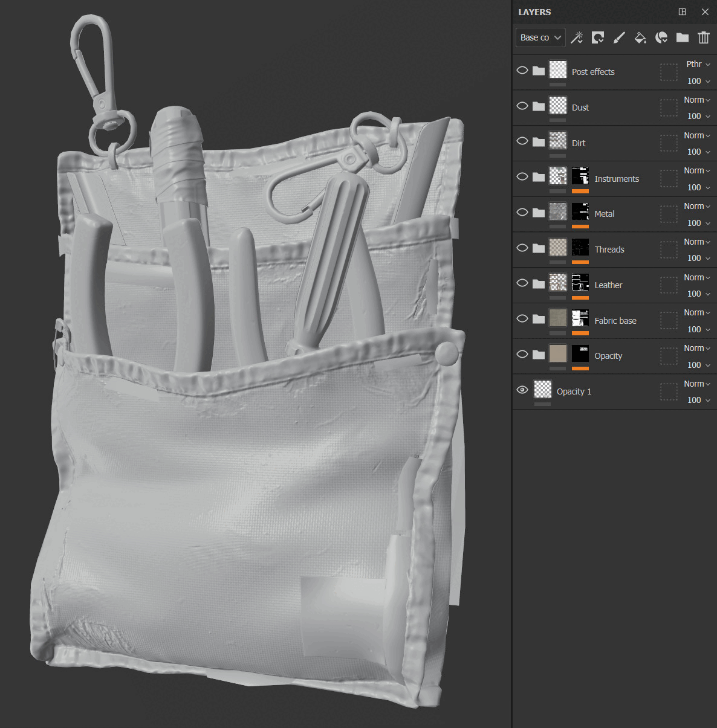Click the add effect magic wand icon
Screen dimensions: 717x728
577,37
